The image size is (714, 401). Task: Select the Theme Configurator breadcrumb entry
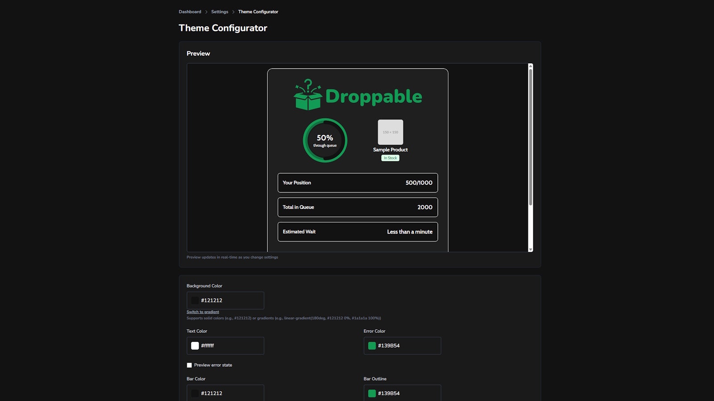pyautogui.click(x=258, y=12)
